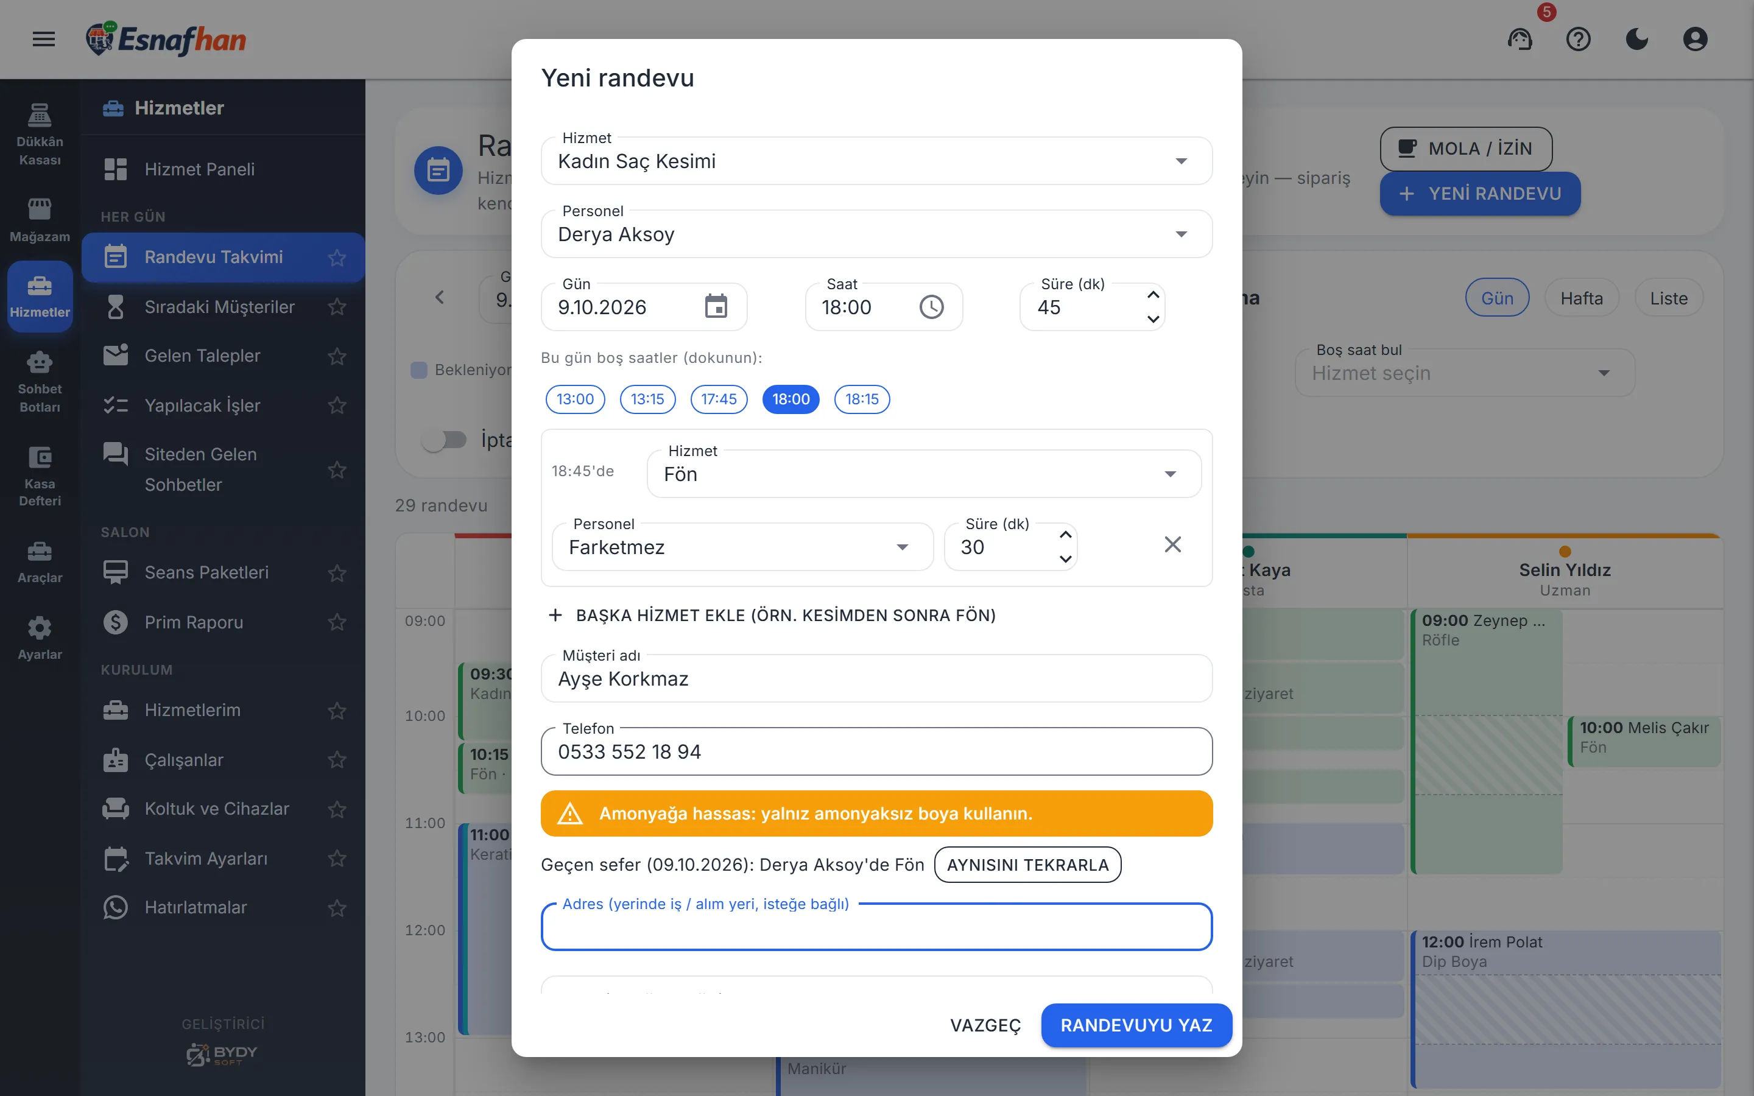The height and width of the screenshot is (1096, 1754).
Task: Favorite Randevu Takvimi with star
Action: tap(337, 258)
